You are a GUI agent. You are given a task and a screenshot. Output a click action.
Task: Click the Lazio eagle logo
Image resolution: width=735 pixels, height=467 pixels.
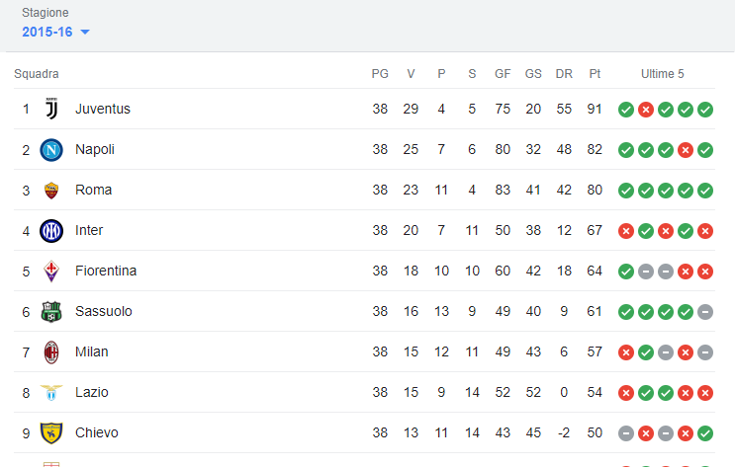[51, 392]
